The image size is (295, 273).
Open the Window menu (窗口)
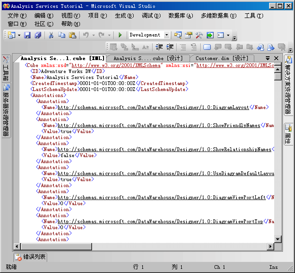17,24
